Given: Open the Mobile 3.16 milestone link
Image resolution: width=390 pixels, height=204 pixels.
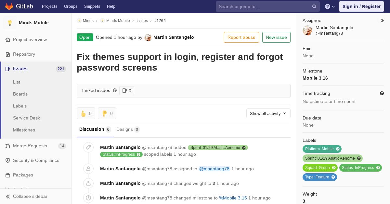Looking at the screenshot, I should [x=315, y=78].
